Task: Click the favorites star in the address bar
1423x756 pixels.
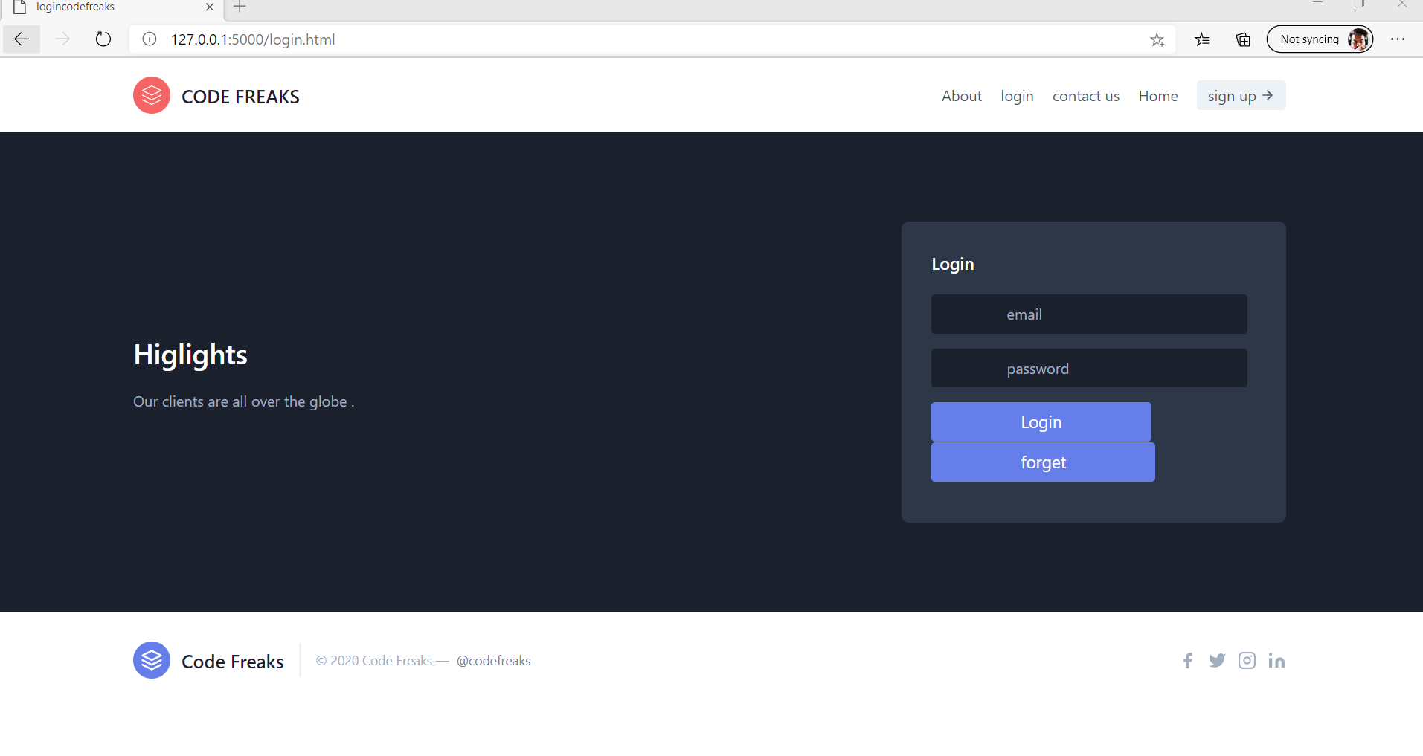Action: tap(1157, 39)
